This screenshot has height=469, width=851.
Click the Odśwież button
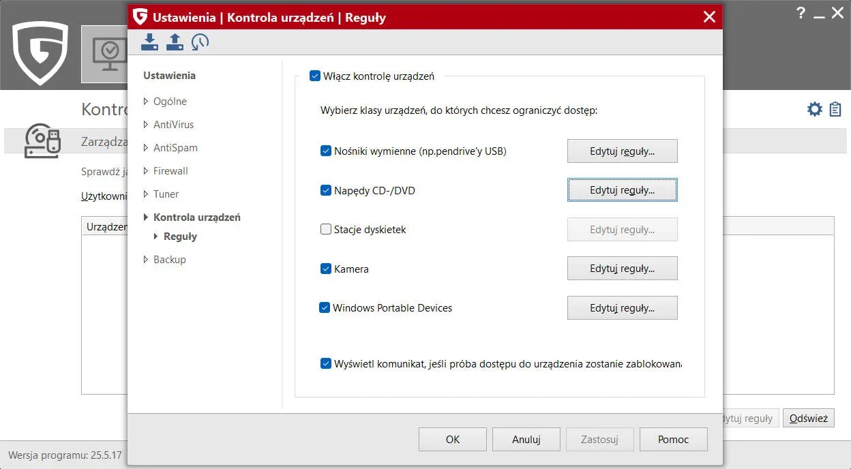[808, 419]
